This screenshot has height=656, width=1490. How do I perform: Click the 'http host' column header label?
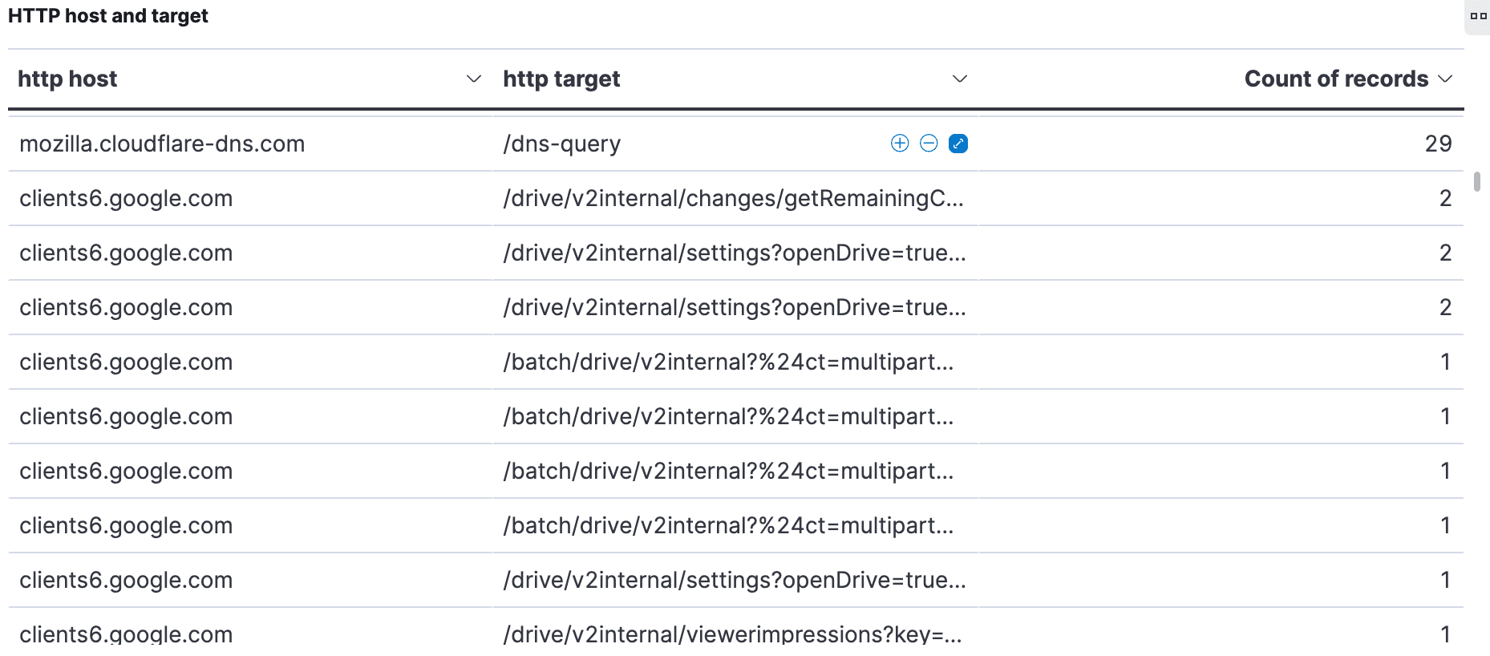pos(67,79)
